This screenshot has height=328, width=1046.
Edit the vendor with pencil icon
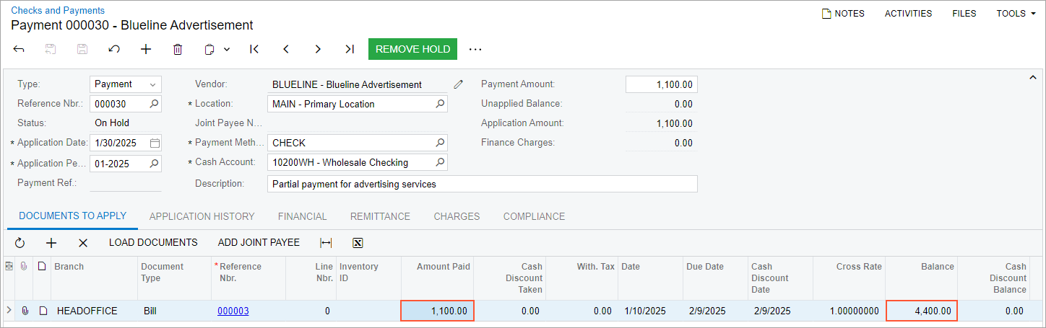tap(458, 84)
